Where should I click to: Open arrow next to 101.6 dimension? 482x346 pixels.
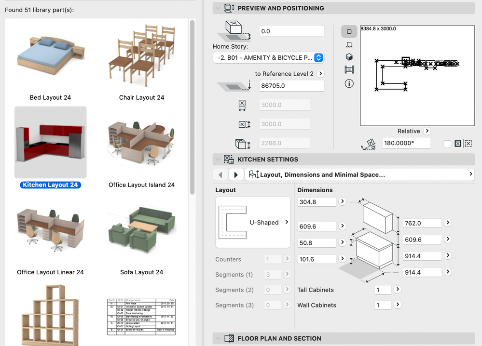coord(342,258)
